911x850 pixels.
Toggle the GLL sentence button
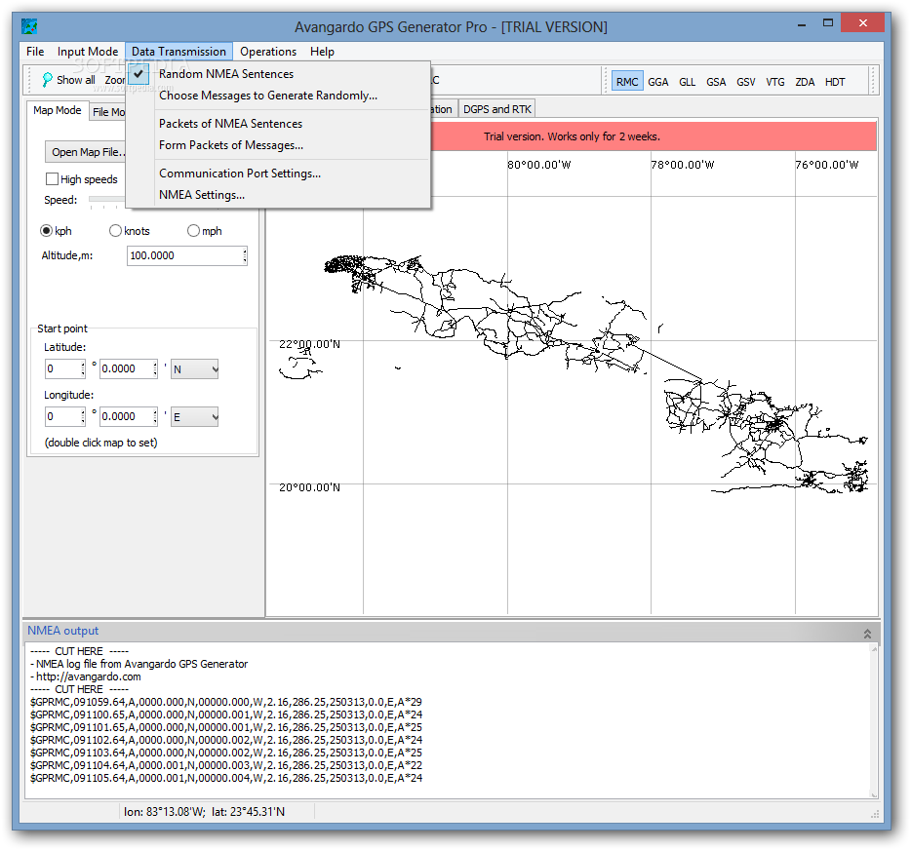pos(687,82)
